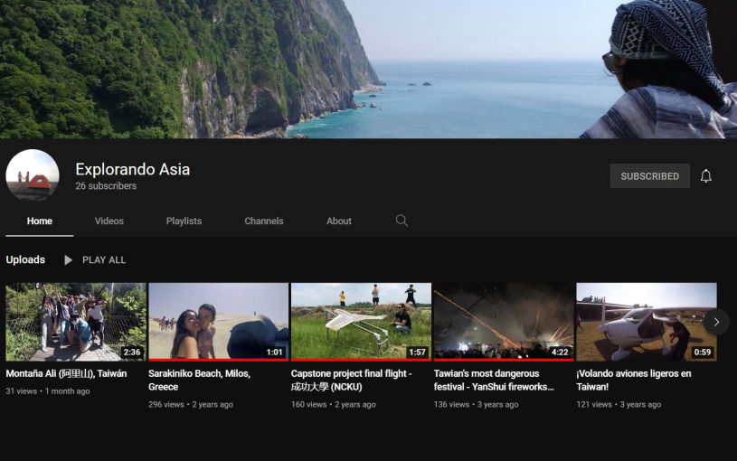This screenshot has height=461, width=737.
Task: Click the Explorando Asia channel name
Action: point(133,169)
